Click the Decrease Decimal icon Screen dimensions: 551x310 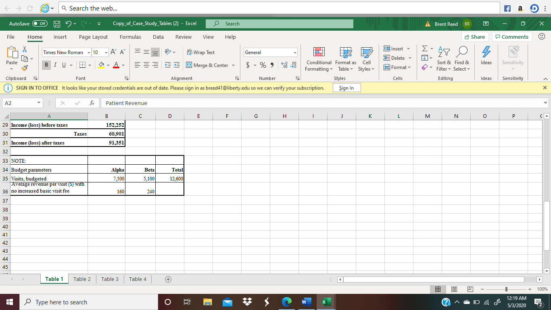coord(293,65)
